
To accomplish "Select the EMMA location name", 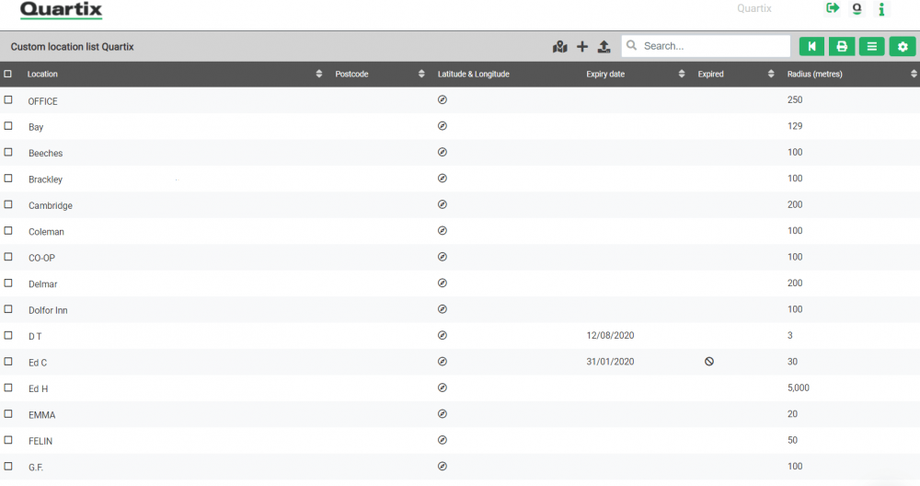I will pos(42,415).
